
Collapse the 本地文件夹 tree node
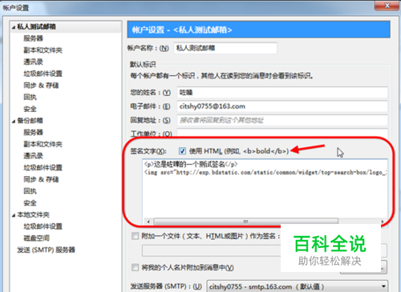pos(14,215)
